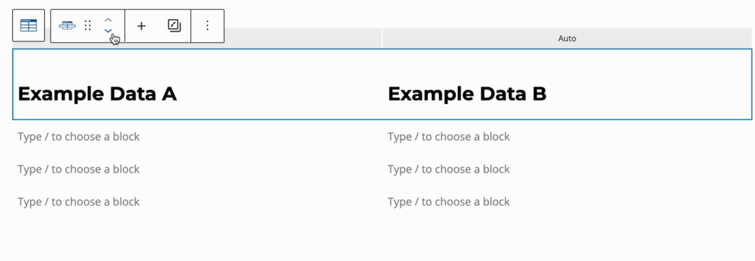The height and width of the screenshot is (261, 755).
Task: Click first empty block under Example Data A
Action: (79, 137)
